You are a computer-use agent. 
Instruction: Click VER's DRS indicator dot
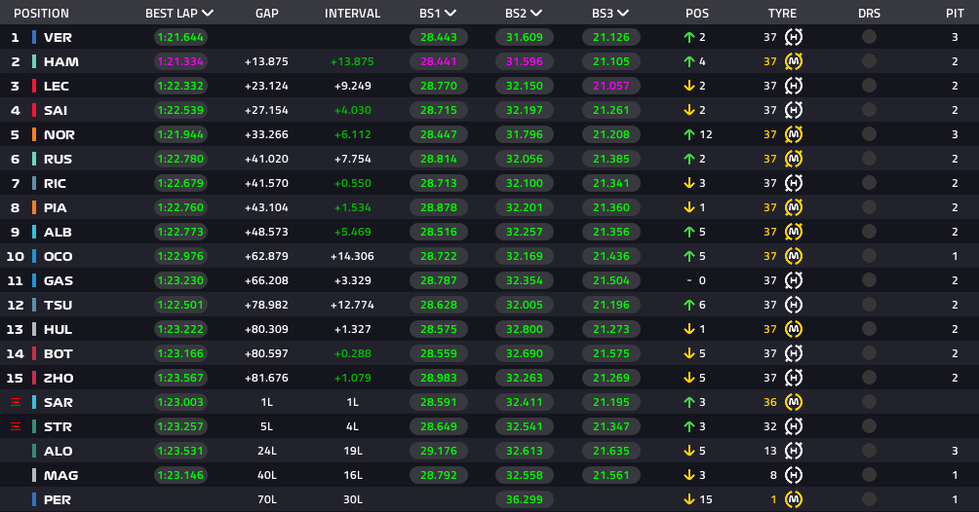tap(869, 37)
